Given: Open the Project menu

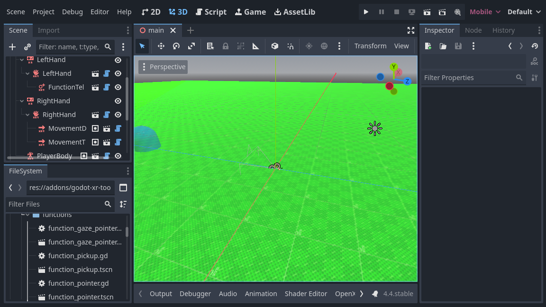Looking at the screenshot, I should [43, 12].
